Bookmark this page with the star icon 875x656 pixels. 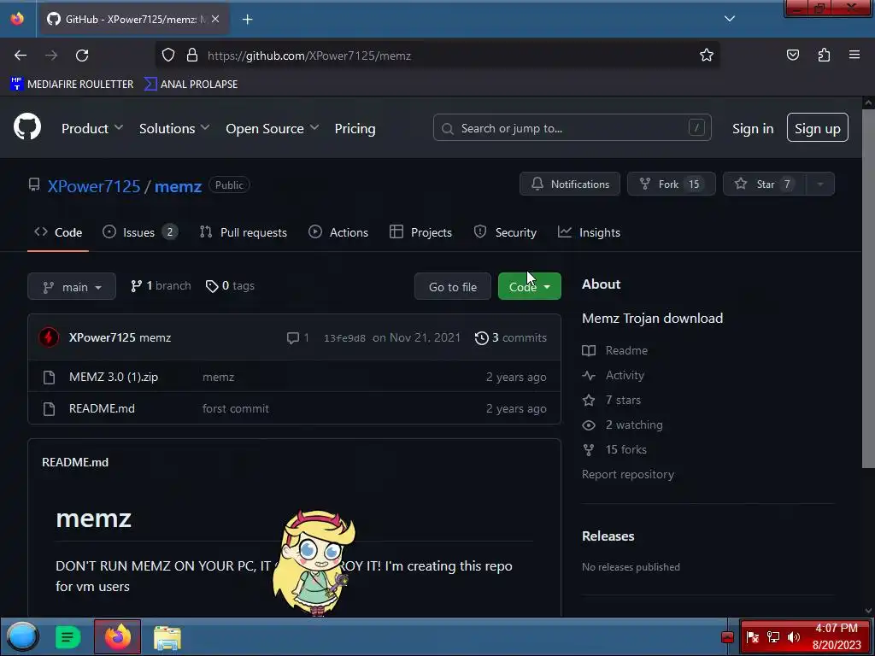[707, 55]
